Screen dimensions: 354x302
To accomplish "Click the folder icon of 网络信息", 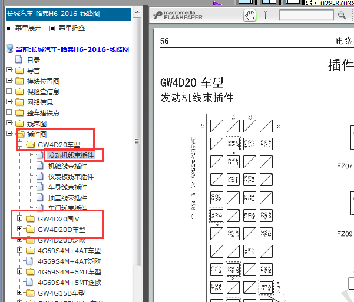I will click(19, 102).
